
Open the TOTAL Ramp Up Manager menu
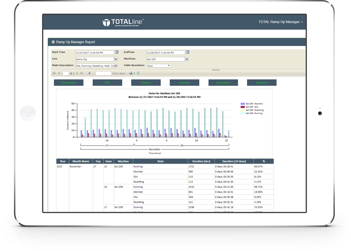click(280, 22)
